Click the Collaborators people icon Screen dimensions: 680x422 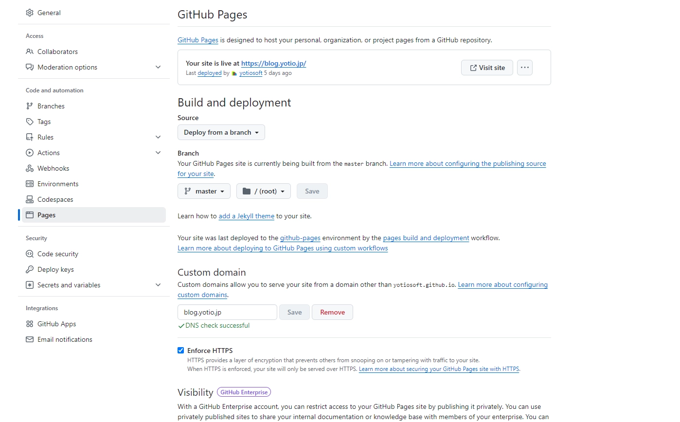coord(30,52)
